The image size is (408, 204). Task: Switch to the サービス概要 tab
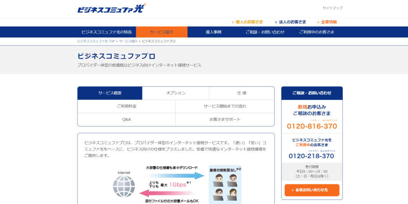(x=110, y=93)
